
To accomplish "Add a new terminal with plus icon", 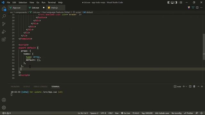I will coord(184,87).
